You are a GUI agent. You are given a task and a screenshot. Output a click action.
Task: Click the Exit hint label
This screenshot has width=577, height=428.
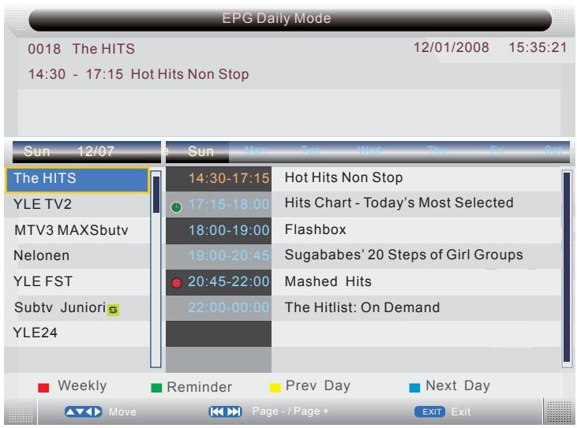[x=461, y=411]
